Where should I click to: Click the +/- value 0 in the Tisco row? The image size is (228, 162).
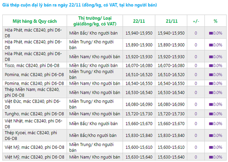[196, 66]
